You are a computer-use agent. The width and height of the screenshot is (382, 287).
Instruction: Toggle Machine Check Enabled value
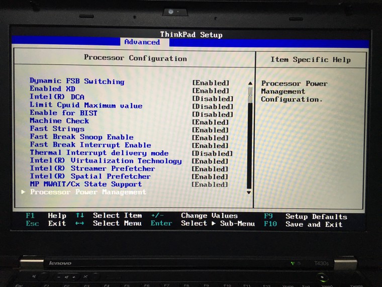tap(211, 122)
